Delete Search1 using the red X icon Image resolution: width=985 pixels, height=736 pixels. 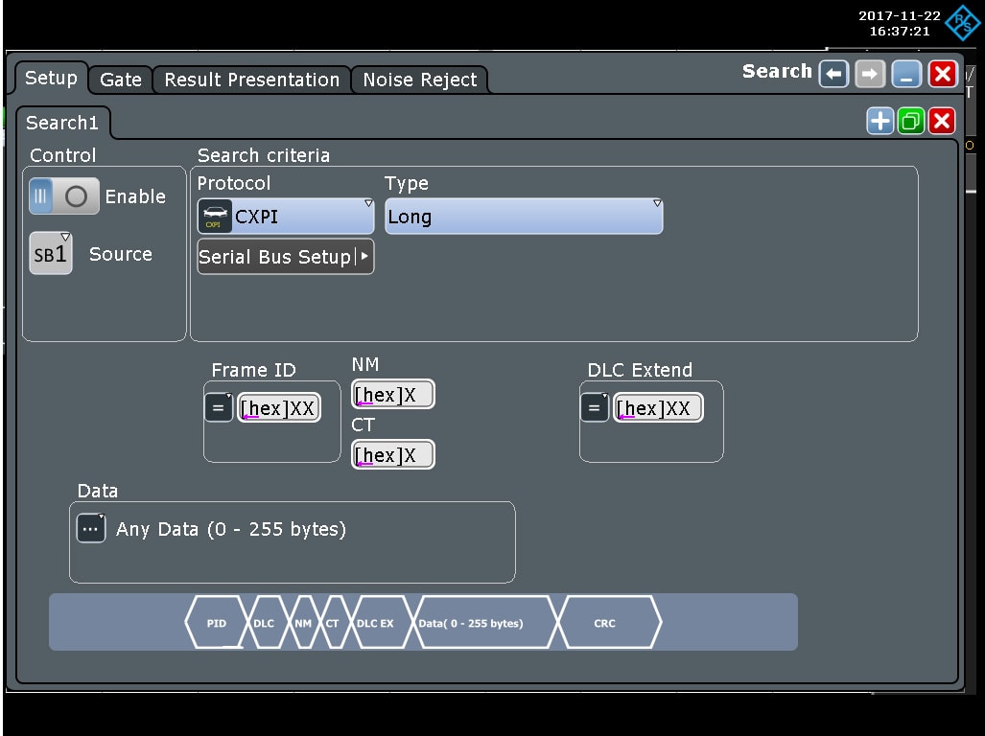[x=942, y=121]
